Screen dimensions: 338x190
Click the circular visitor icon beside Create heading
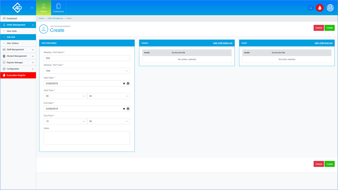click(x=43, y=29)
